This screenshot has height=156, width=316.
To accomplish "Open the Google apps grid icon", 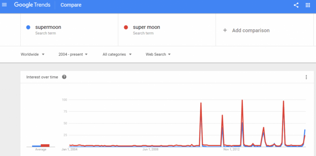I will (308, 5).
